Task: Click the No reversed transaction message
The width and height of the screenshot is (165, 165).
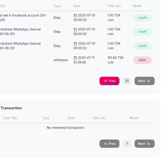Action: pos(66,127)
